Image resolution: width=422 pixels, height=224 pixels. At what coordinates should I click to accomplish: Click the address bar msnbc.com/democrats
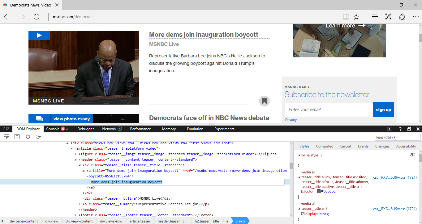point(73,17)
